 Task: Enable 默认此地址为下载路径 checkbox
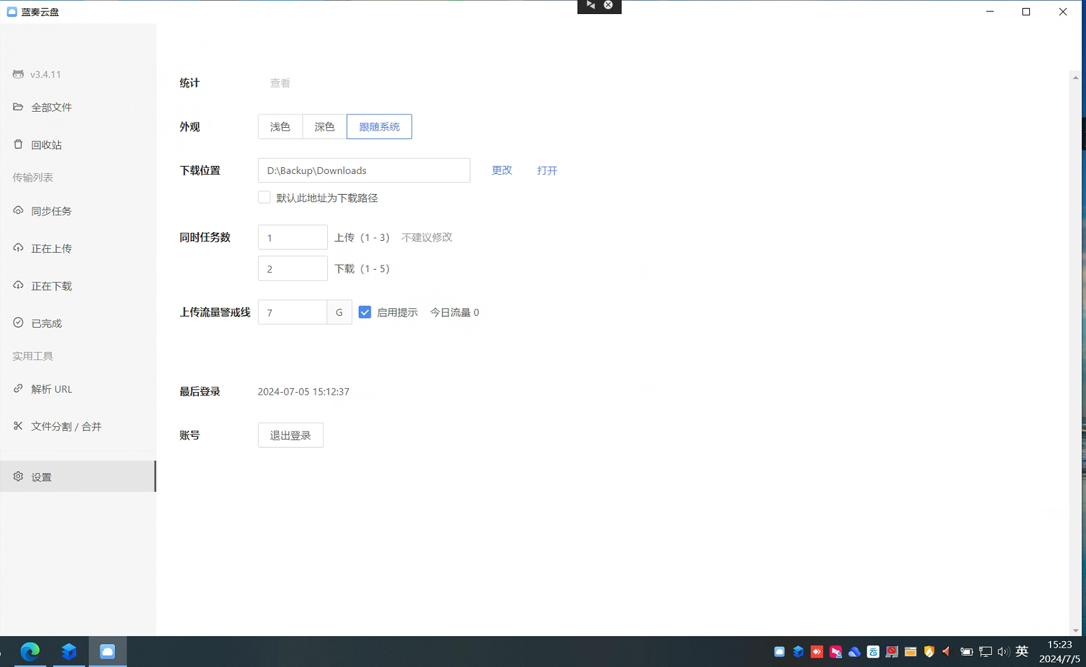pos(264,197)
